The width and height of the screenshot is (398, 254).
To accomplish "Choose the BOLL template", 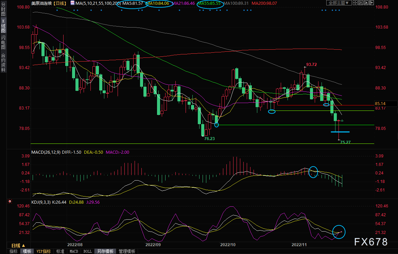I will coord(88,251).
